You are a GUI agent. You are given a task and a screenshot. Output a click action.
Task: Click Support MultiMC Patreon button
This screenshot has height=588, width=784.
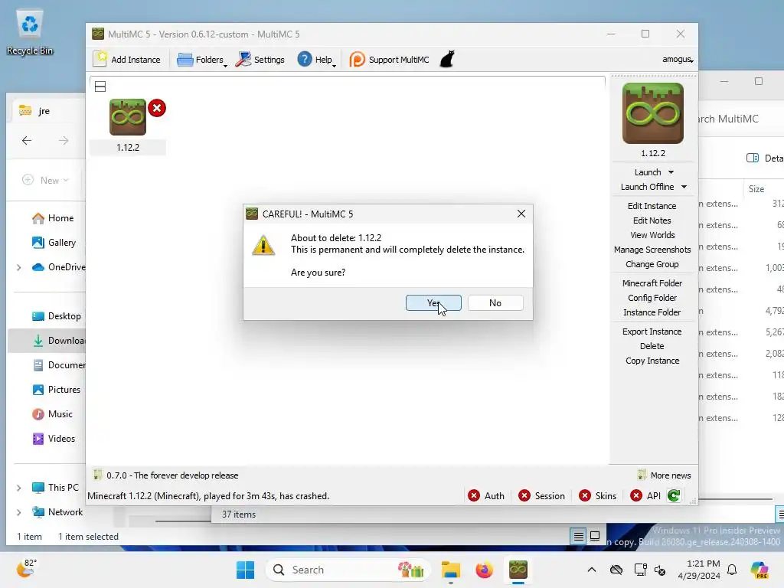click(x=389, y=59)
